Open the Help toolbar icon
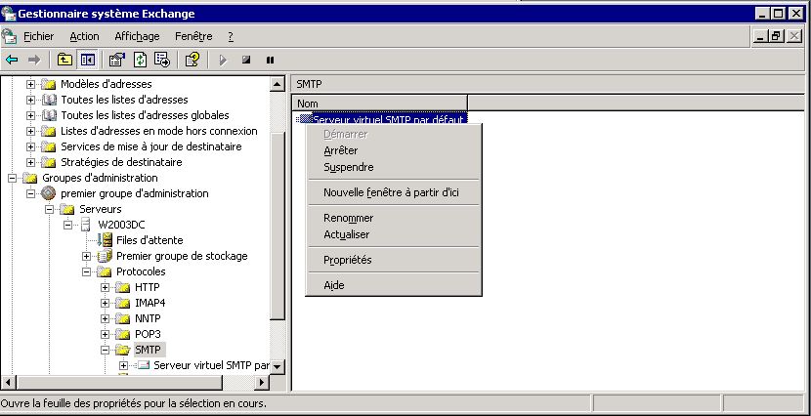The image size is (811, 416). coord(192,60)
